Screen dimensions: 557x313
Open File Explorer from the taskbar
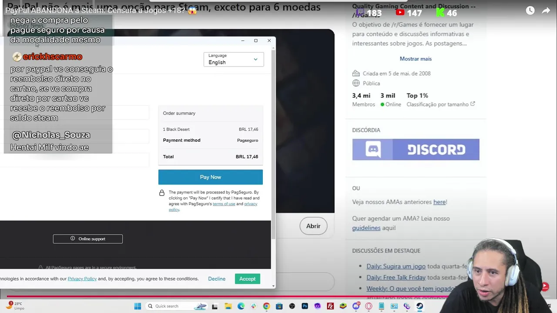228,306
